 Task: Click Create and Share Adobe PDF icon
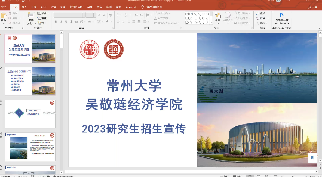pyautogui.click(x=282, y=15)
